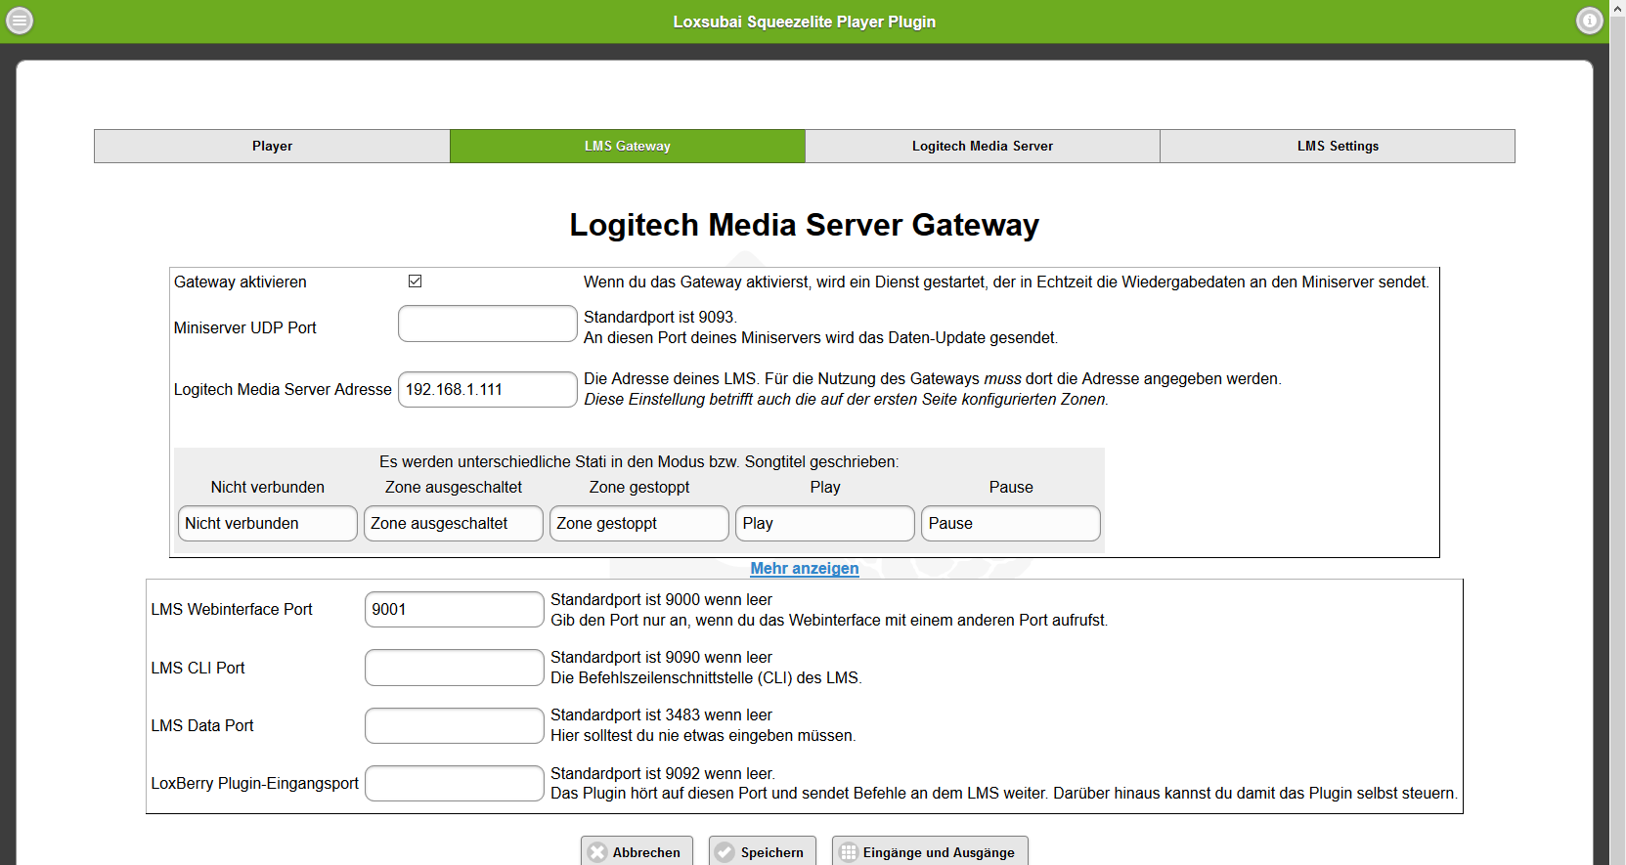The image size is (1626, 865).
Task: Open the info icon in header
Action: pos(1590,21)
